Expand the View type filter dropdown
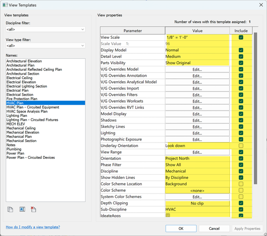Screen dimensions: 267x236 pyautogui.click(x=45, y=45)
